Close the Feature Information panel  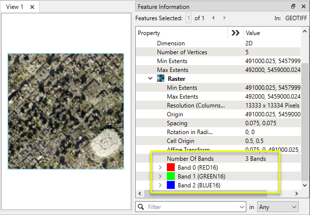tap(303, 6)
